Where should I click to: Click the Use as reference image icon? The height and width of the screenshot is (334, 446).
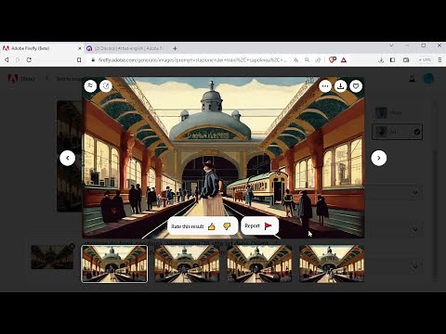tap(106, 86)
